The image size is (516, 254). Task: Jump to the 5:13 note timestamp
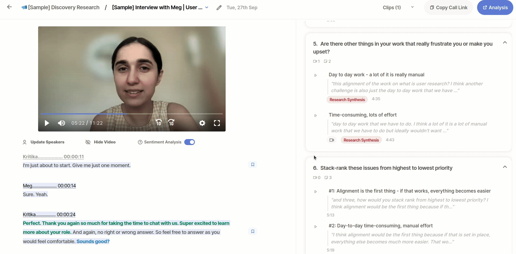330,215
